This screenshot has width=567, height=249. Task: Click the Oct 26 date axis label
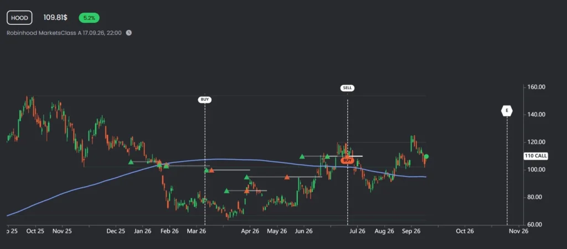[x=465, y=231]
